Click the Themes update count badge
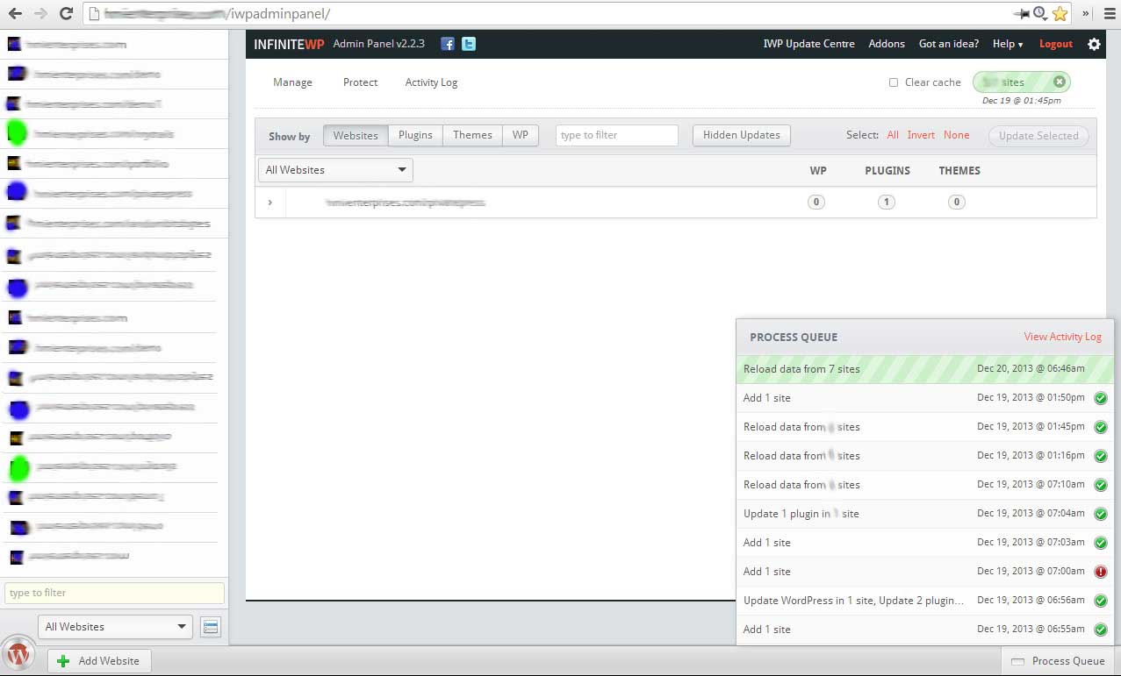Screen dimensions: 1121x676 pyautogui.click(x=957, y=203)
